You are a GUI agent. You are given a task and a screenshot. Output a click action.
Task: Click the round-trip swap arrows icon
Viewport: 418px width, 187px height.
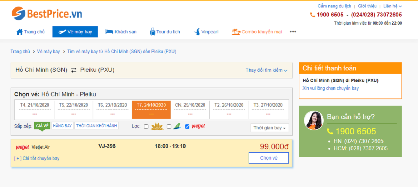tap(74, 70)
